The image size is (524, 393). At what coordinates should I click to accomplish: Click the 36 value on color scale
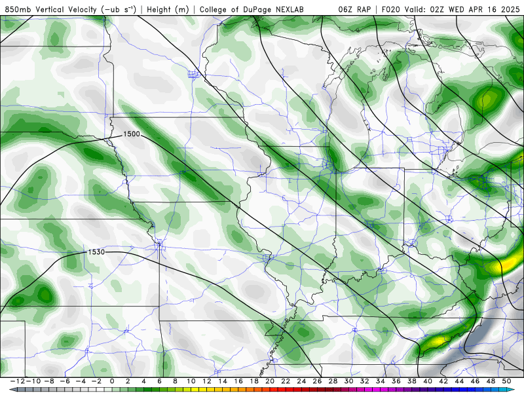click(x=396, y=381)
